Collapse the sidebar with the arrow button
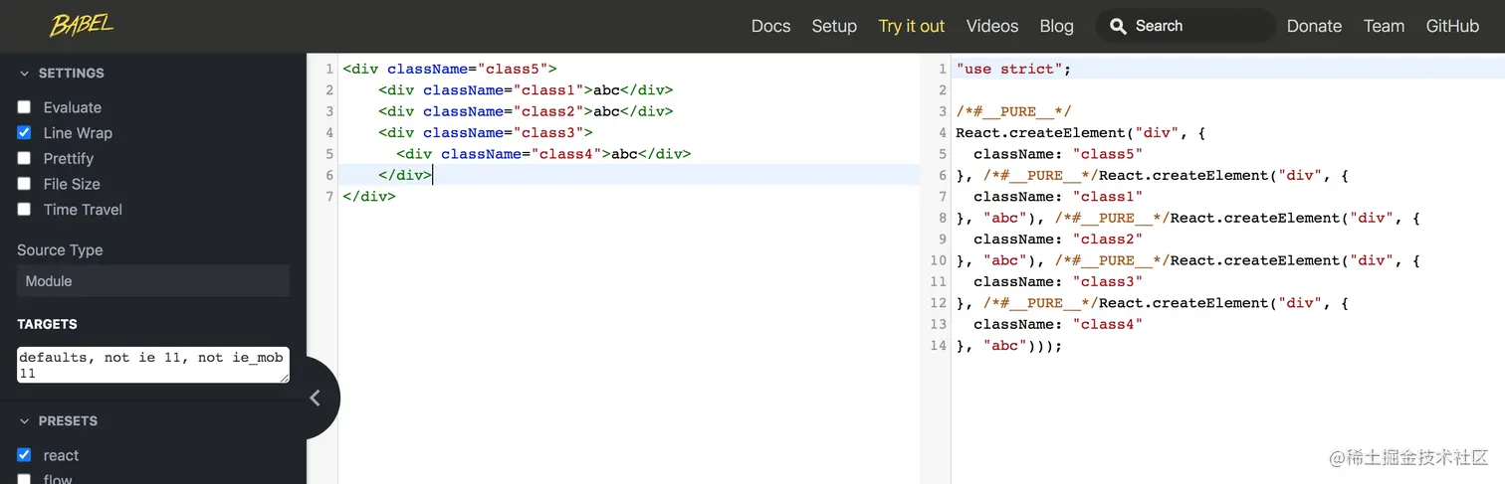 pyautogui.click(x=315, y=398)
